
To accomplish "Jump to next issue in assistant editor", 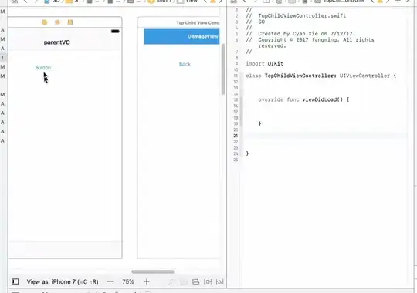I will tap(388, 2).
